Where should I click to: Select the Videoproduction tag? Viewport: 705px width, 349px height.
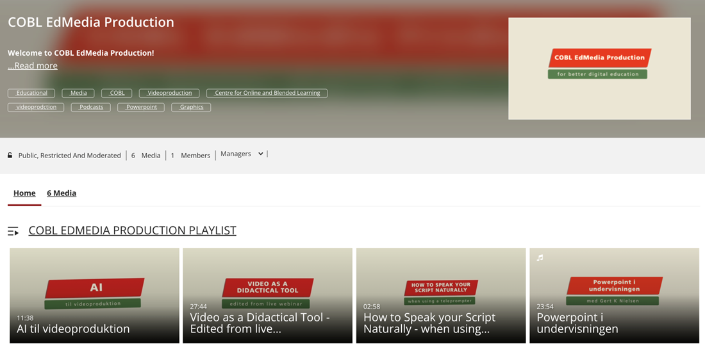(x=169, y=93)
